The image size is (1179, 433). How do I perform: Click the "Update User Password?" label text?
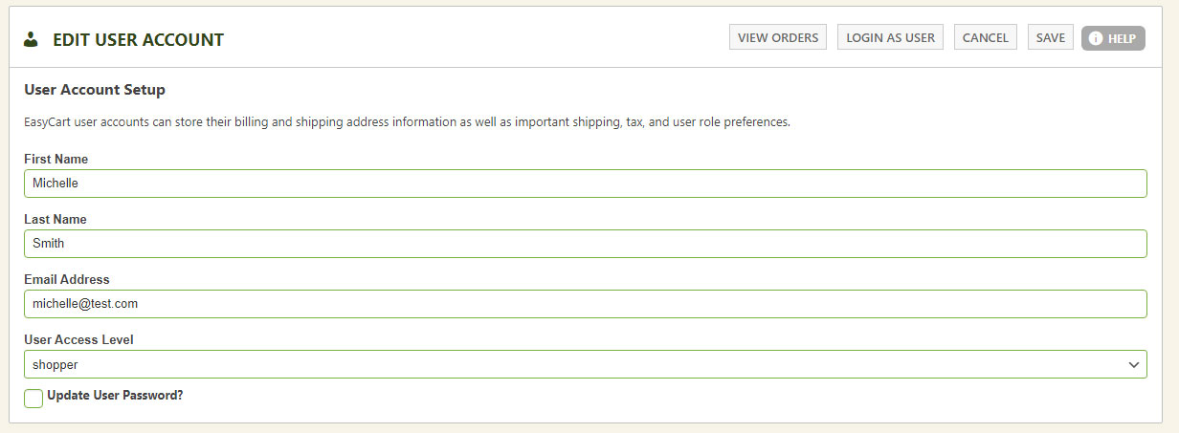(115, 395)
